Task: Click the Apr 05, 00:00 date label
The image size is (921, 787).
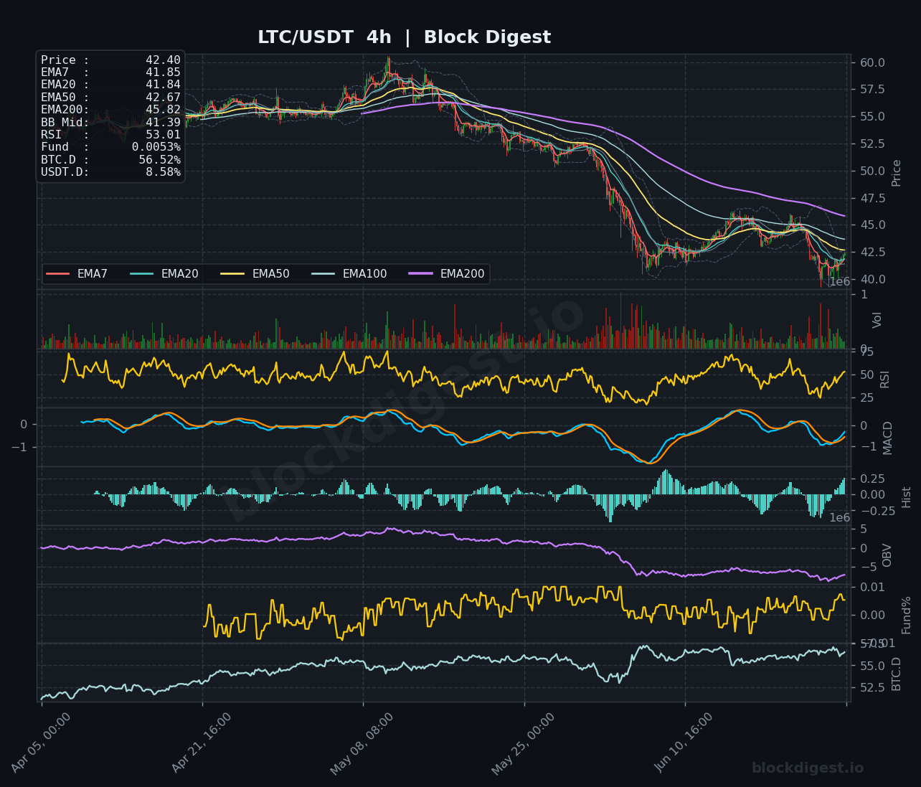Action: [41, 743]
